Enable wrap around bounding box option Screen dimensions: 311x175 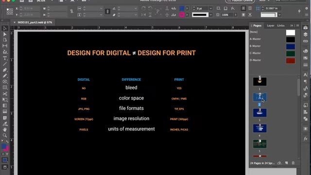point(250,8)
